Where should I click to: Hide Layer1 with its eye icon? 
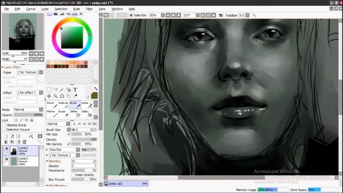click(x=6, y=159)
